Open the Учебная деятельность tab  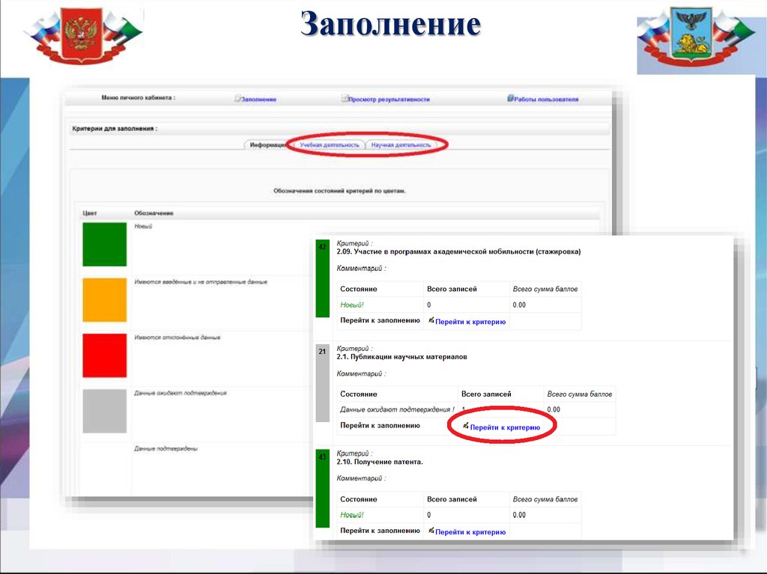pyautogui.click(x=329, y=144)
